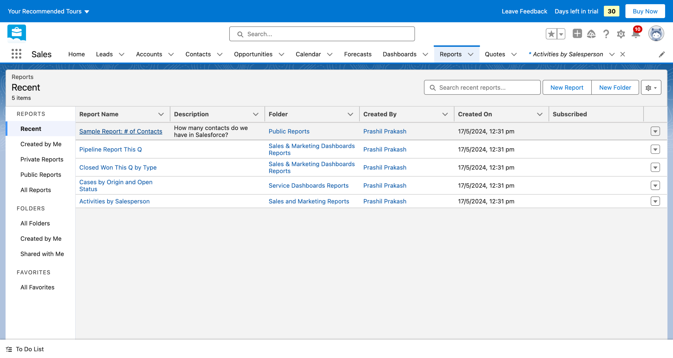The width and height of the screenshot is (673, 358).
Task: Focus the global Search field
Action: (x=322, y=34)
